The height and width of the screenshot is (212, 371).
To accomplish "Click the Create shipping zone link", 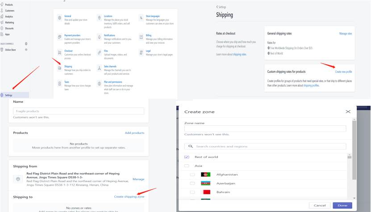I will point(129,197).
